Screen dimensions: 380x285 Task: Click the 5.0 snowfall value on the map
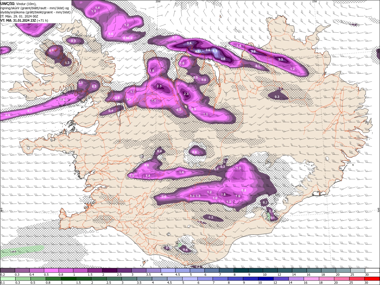click(215, 51)
